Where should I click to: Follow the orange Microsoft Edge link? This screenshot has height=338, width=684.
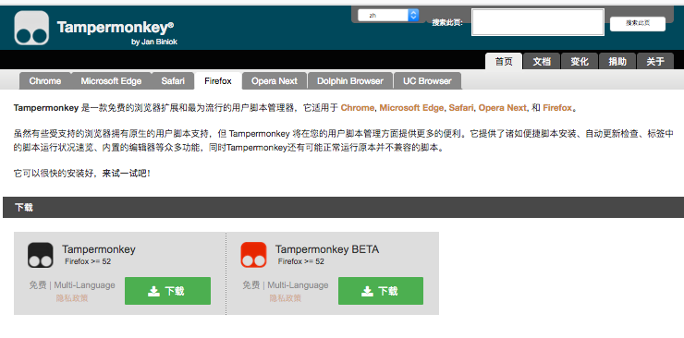[x=411, y=108]
